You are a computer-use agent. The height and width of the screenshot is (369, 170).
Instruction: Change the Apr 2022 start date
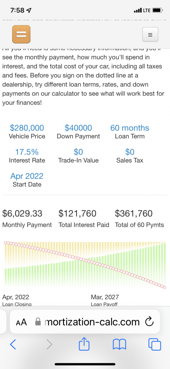pyautogui.click(x=27, y=176)
